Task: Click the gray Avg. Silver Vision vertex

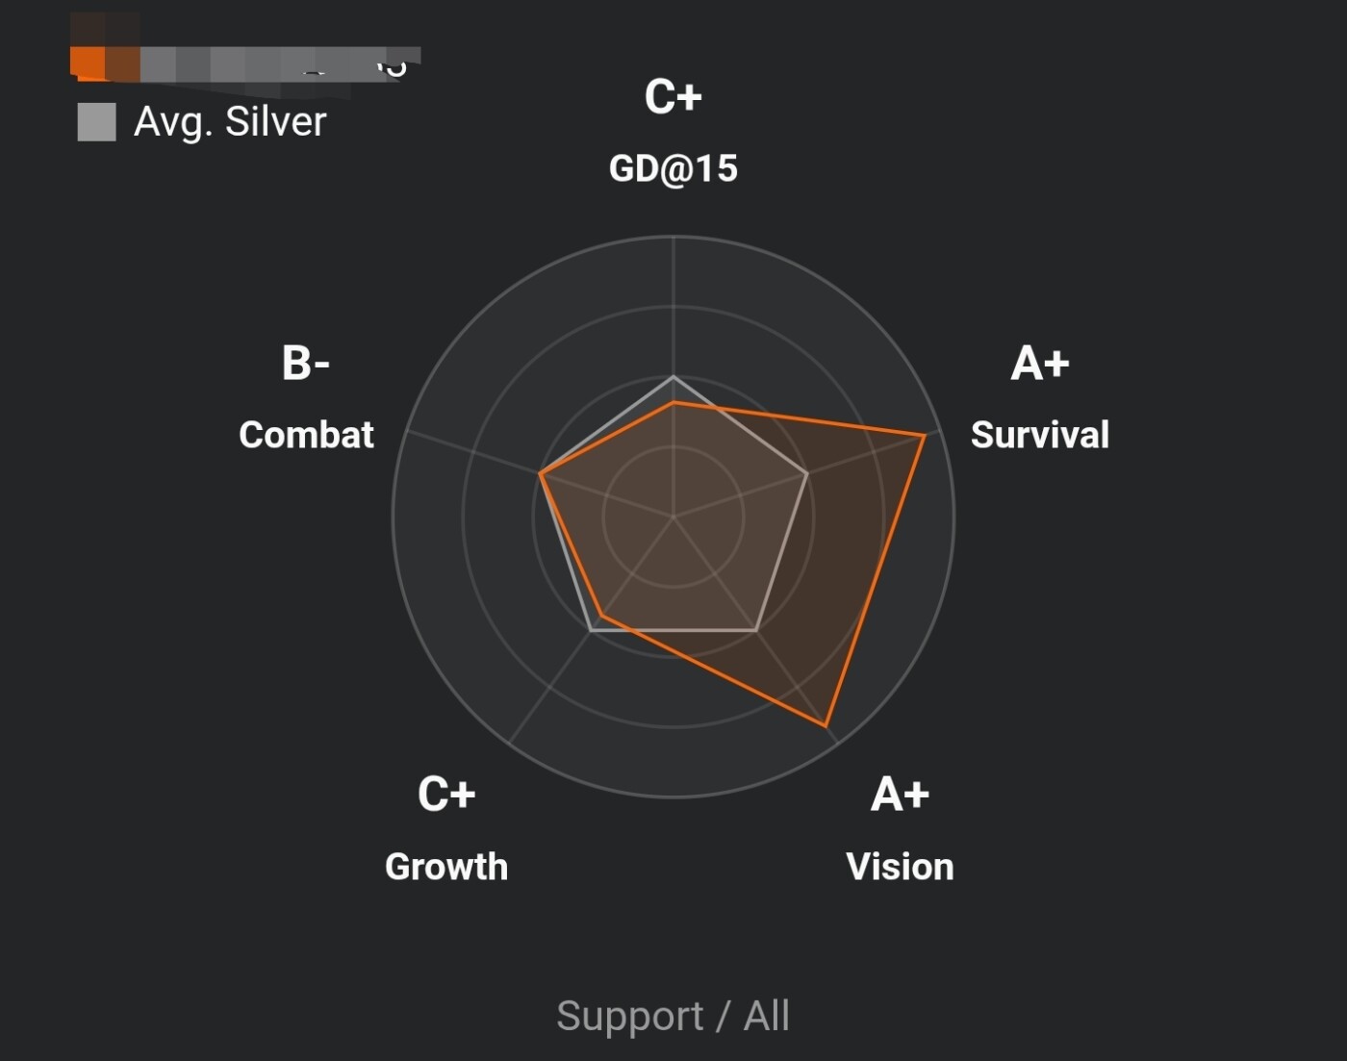Action: pos(756,630)
